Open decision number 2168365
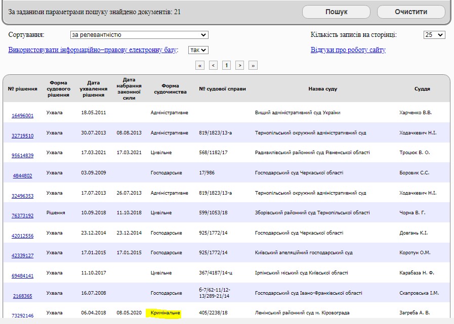The width and height of the screenshot is (454, 324). point(22,296)
